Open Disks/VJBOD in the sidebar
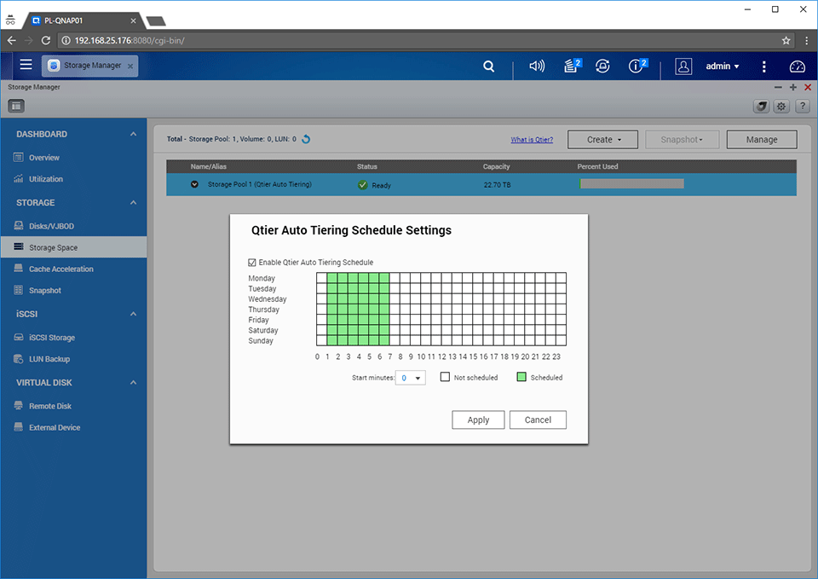This screenshot has width=818, height=579. (73, 226)
